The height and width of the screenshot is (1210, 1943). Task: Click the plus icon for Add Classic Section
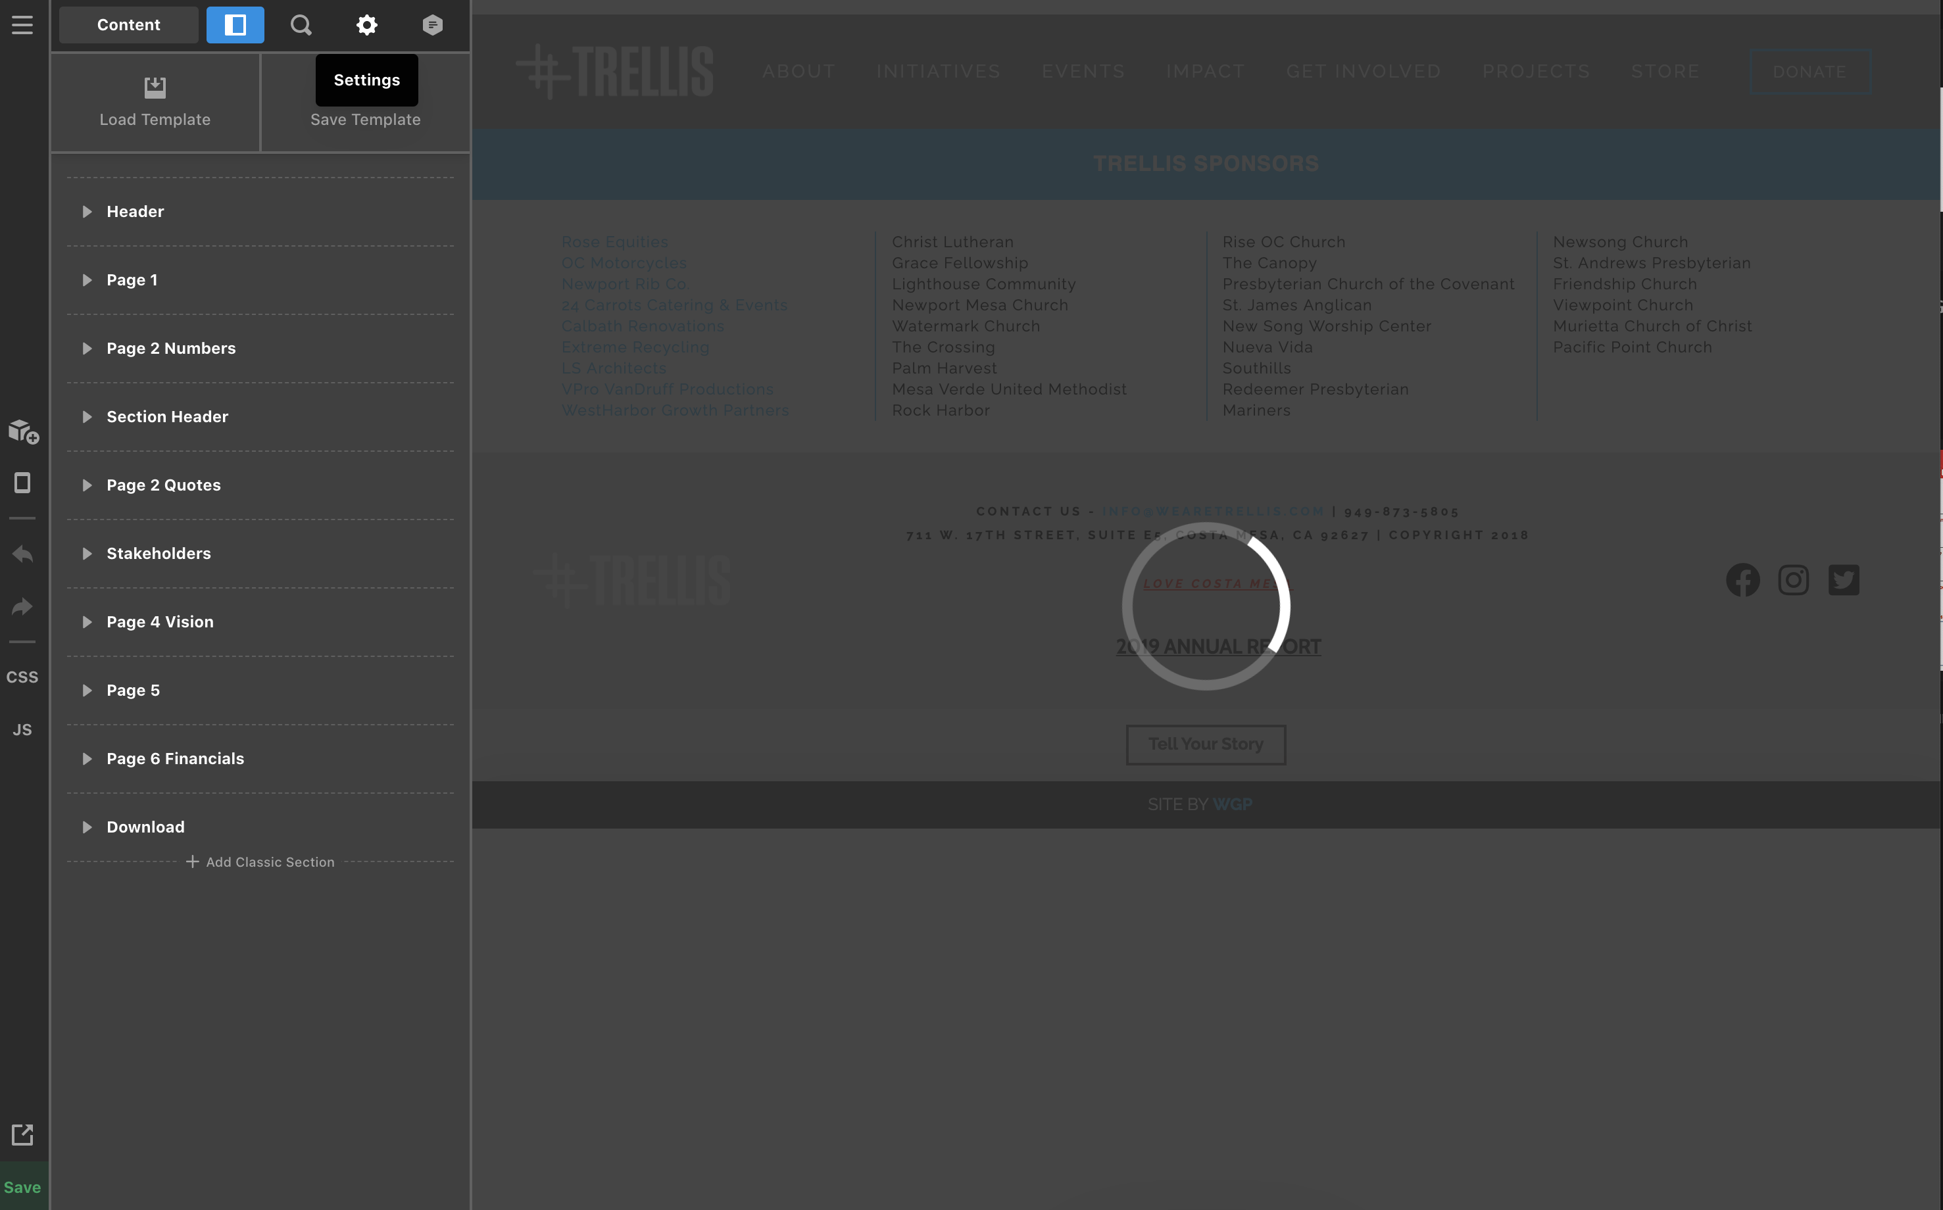click(192, 862)
